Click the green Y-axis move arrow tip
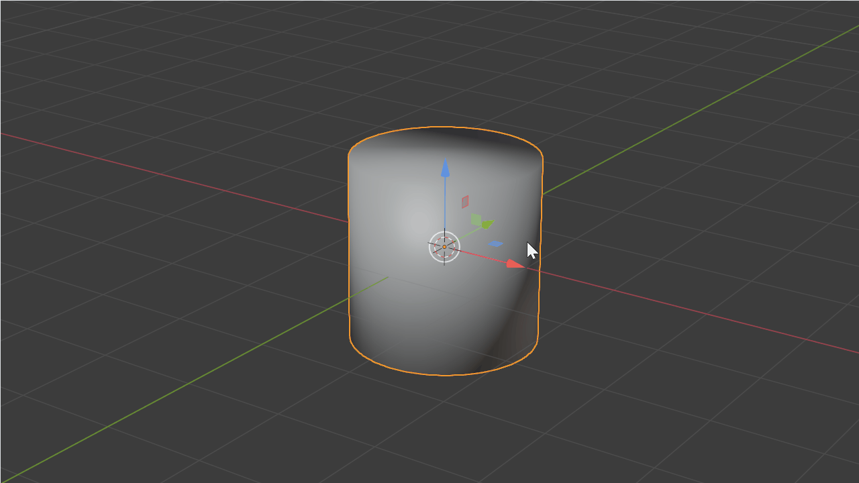The width and height of the screenshot is (859, 483). pyautogui.click(x=487, y=224)
